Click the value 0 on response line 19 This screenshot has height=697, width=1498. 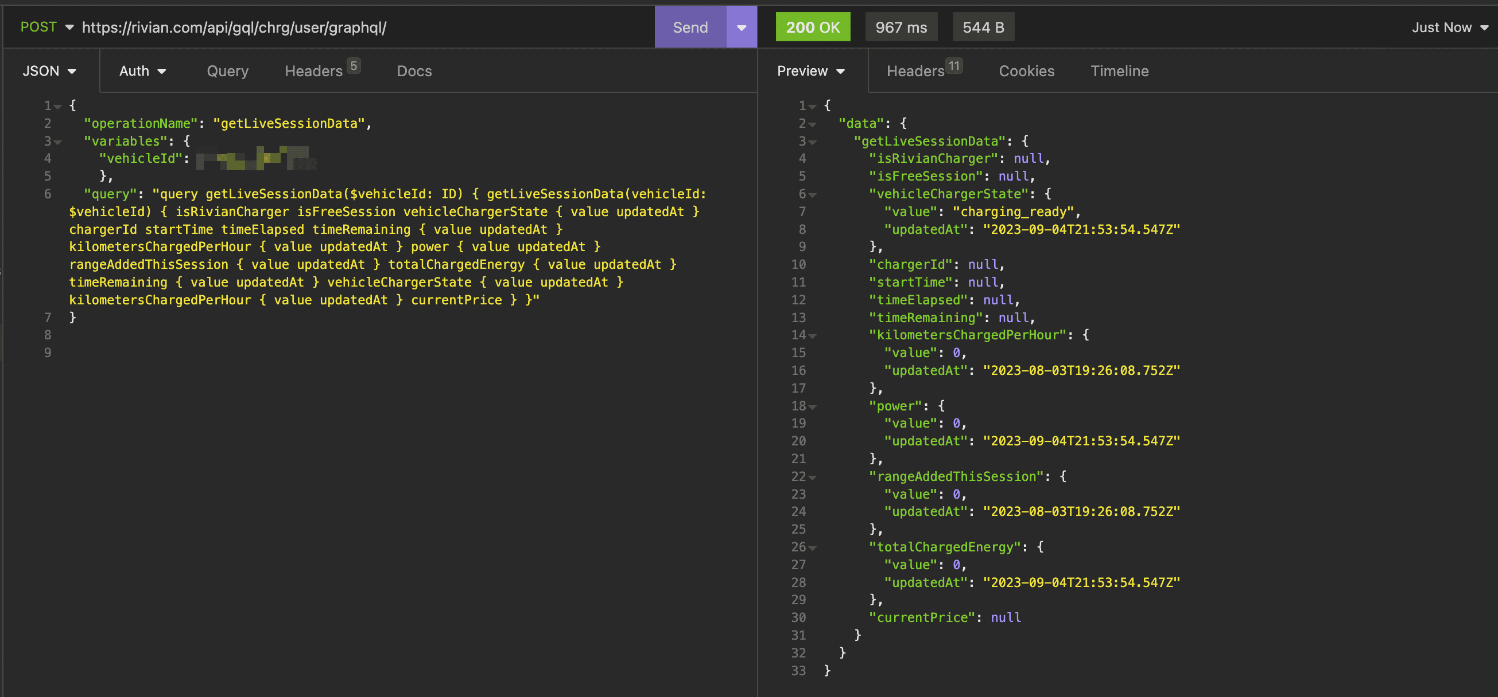coord(956,424)
